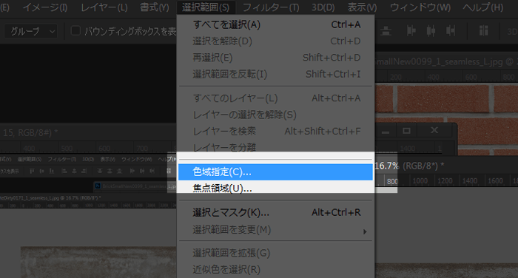Click distribute right edges icon
Image resolution: width=518 pixels, height=278 pixels.
pos(451,31)
